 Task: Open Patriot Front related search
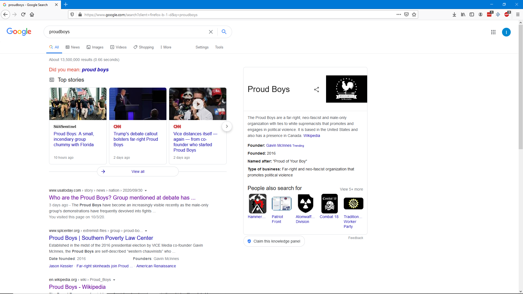point(282,209)
